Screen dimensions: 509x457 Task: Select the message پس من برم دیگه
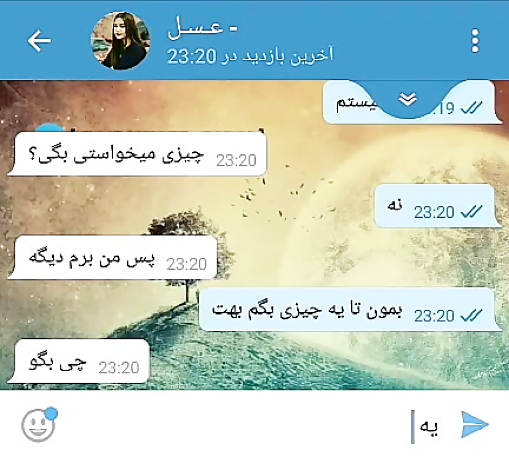[x=113, y=258]
